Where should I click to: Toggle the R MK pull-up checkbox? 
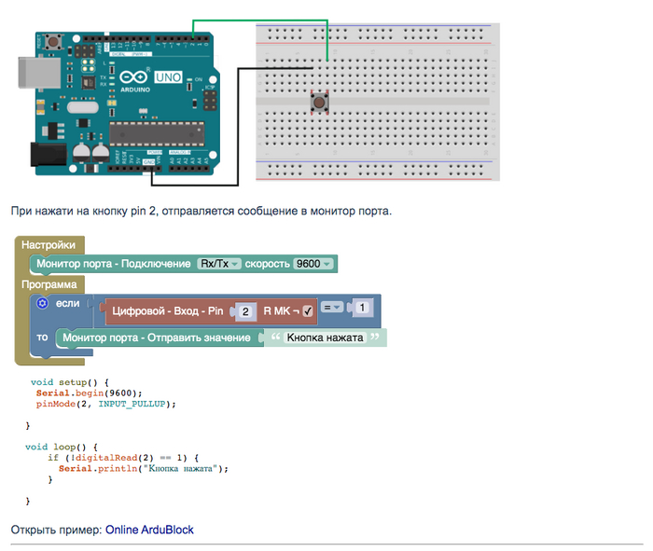[307, 312]
